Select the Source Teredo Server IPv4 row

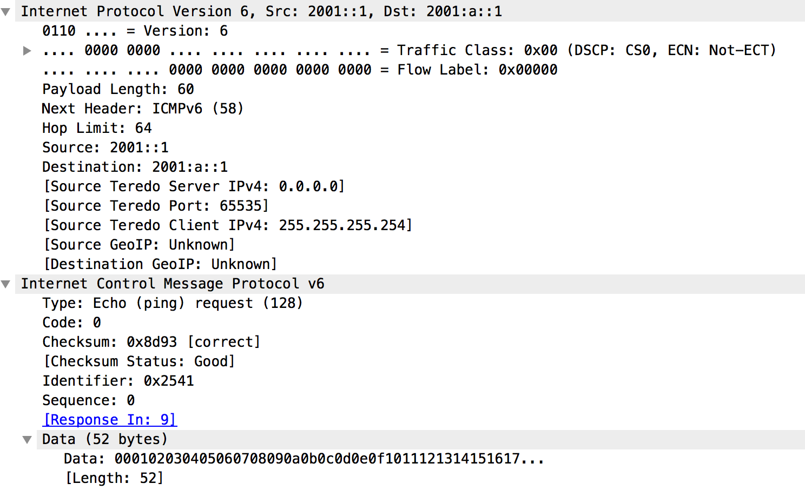click(194, 186)
